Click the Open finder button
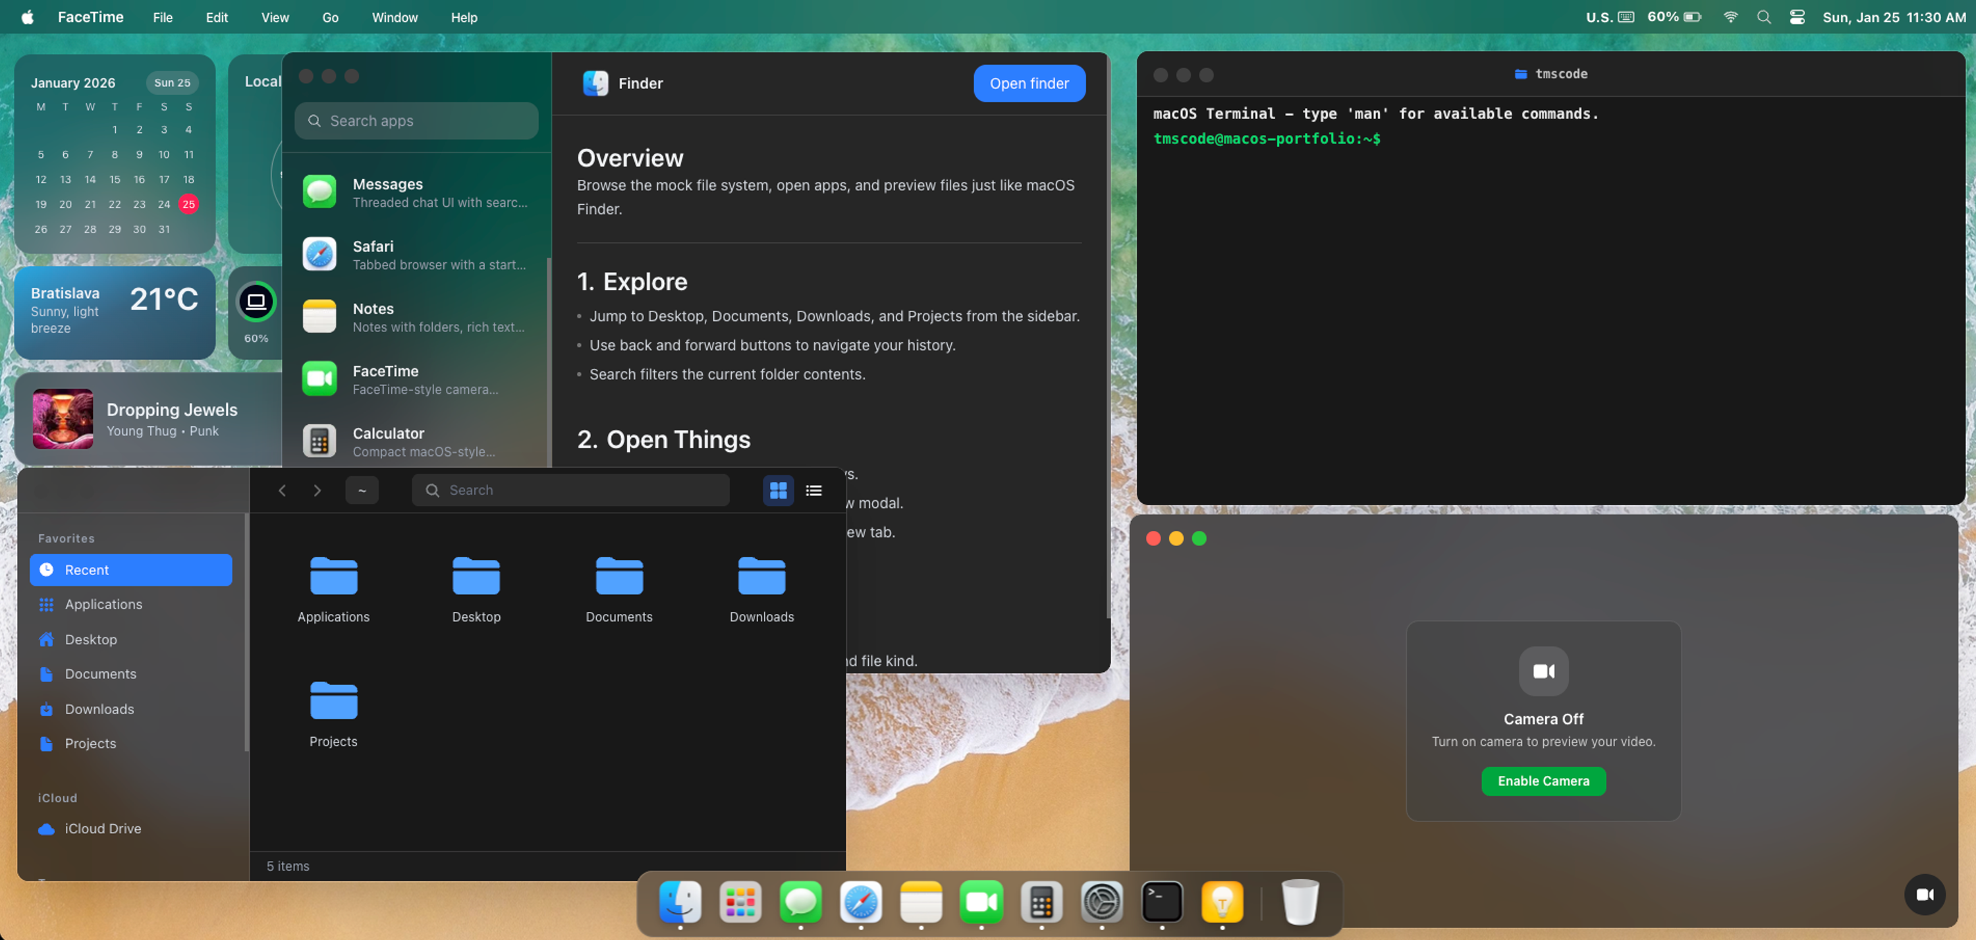 point(1029,83)
